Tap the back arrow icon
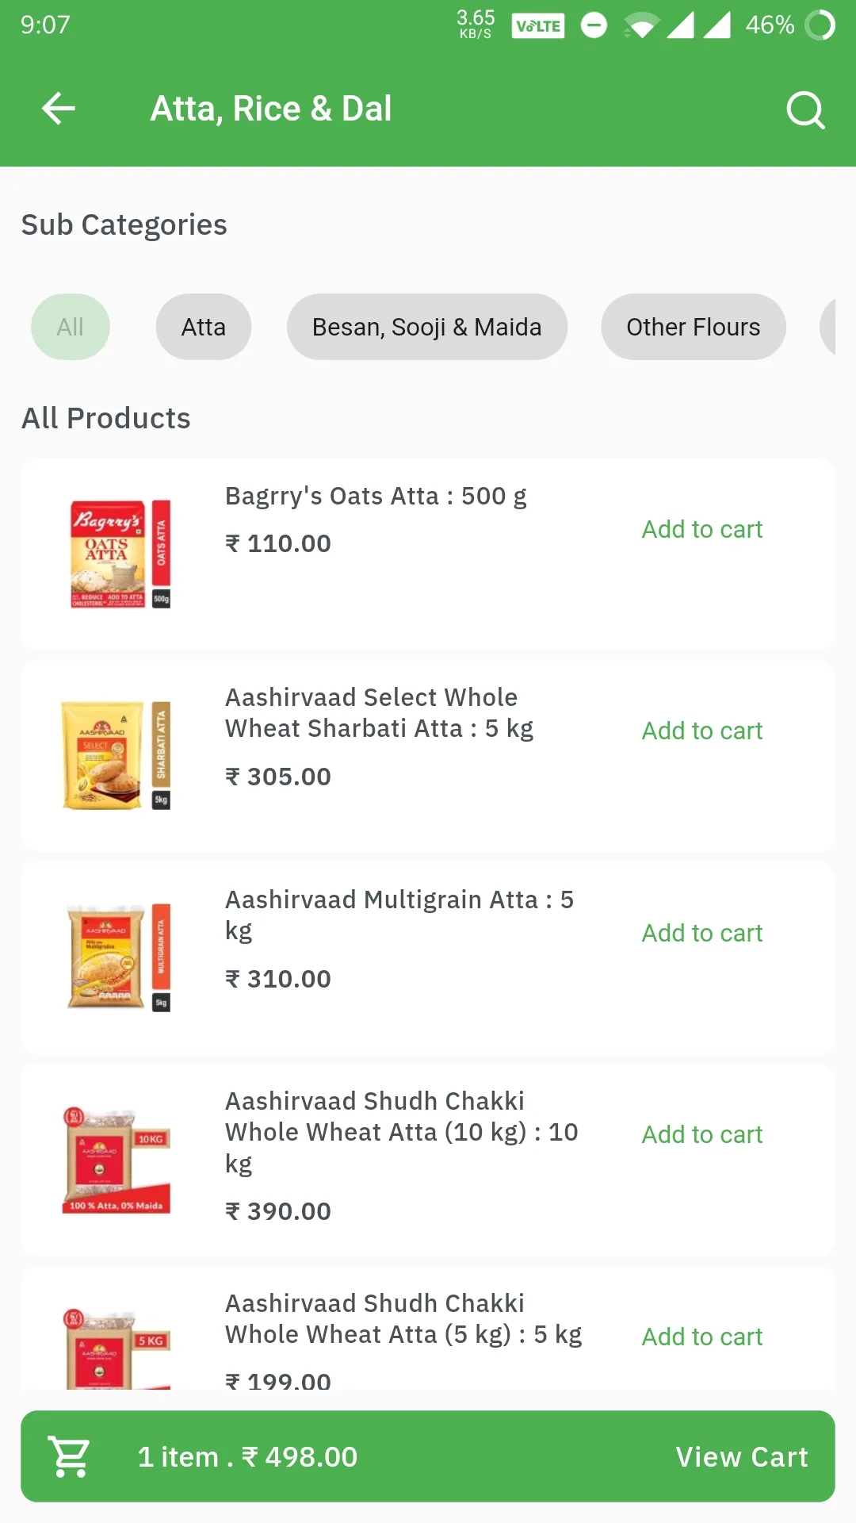 pos(58,109)
